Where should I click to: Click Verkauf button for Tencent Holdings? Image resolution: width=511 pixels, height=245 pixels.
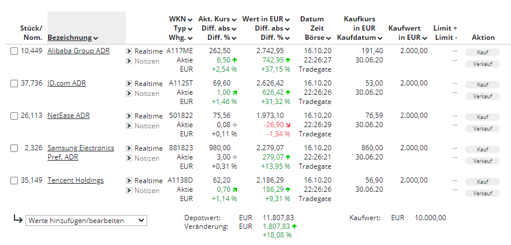point(482,194)
